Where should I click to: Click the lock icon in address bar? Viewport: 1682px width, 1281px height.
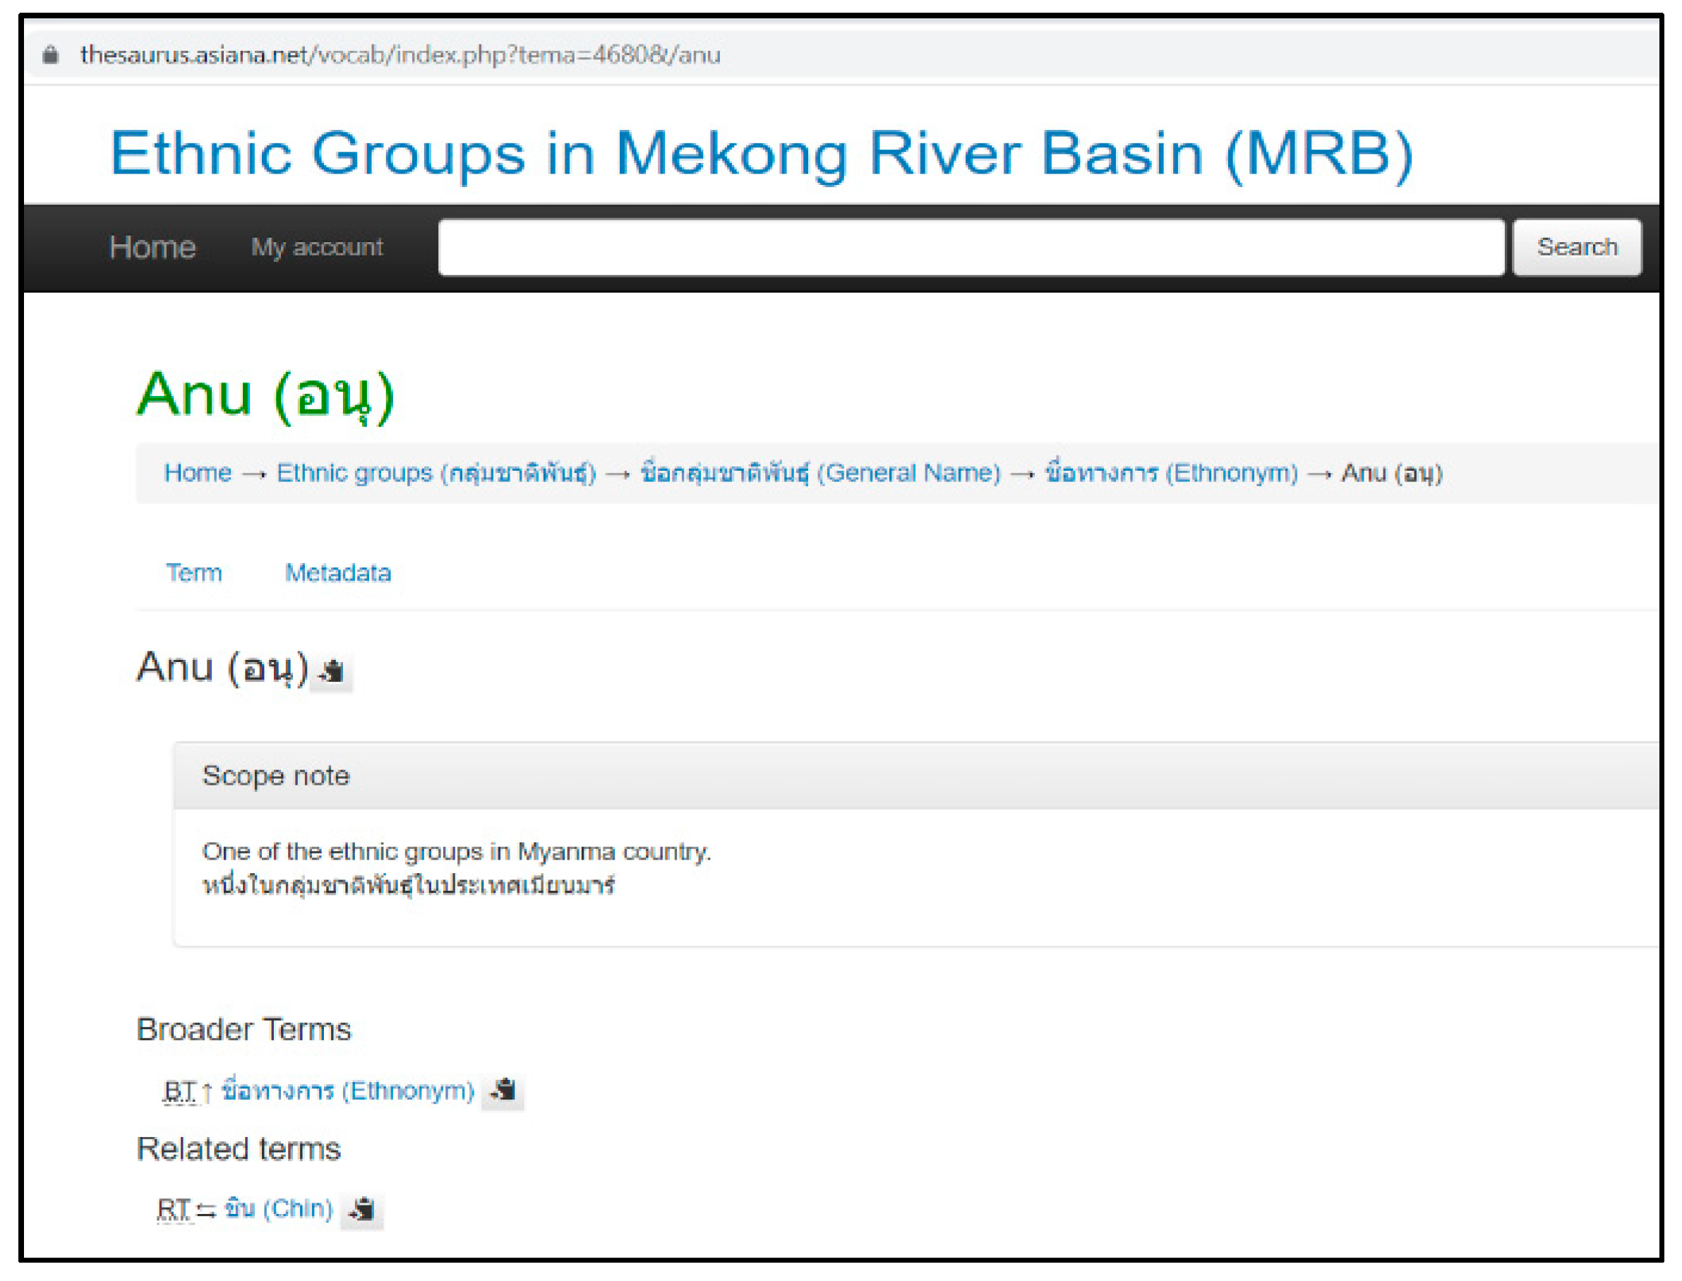pyautogui.click(x=50, y=55)
